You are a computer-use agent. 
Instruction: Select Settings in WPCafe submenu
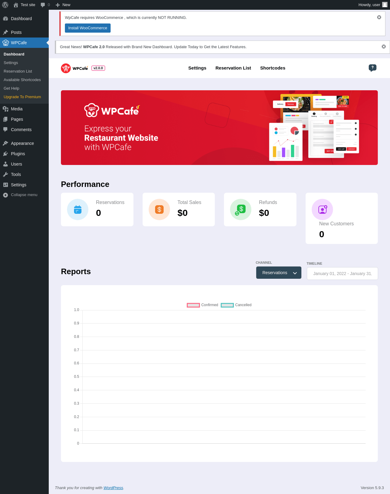coord(11,63)
